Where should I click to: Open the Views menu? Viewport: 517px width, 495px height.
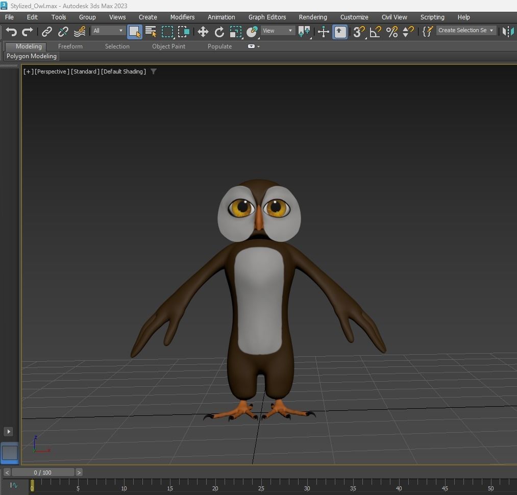[x=117, y=17]
